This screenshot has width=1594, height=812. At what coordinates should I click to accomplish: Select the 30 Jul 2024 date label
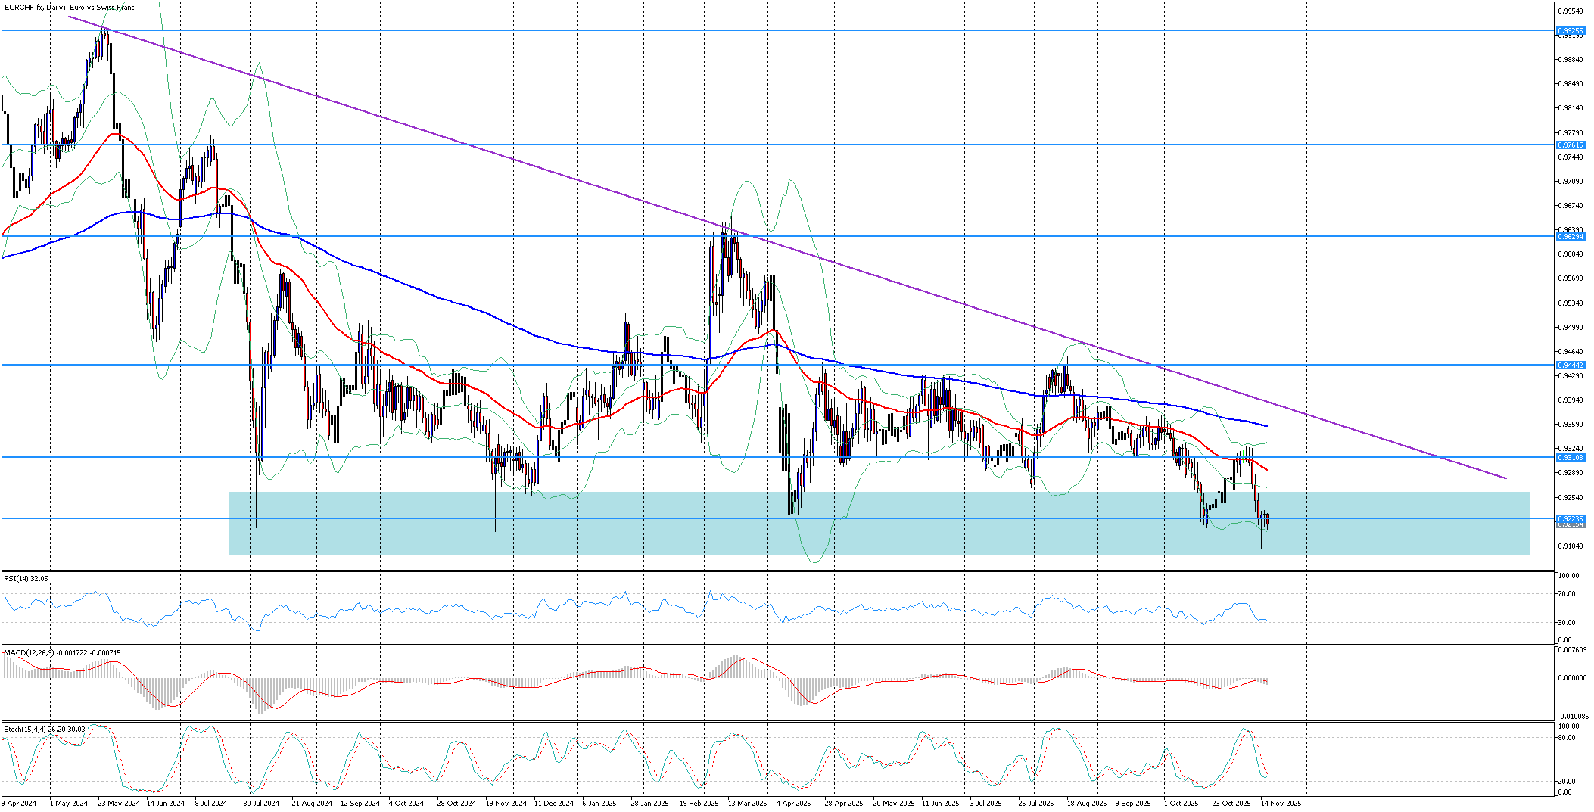click(261, 803)
